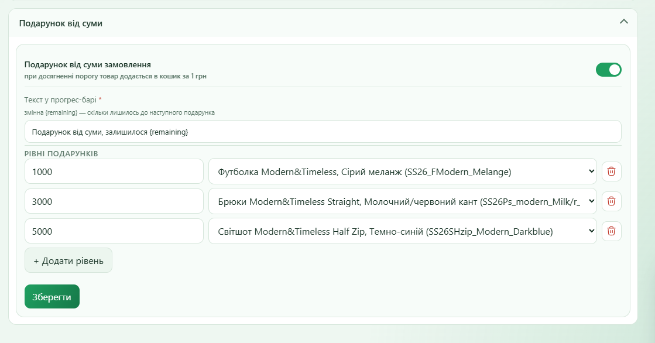Click the 'РІВНІ ПОДАРУНКІВ' label

(x=61, y=154)
